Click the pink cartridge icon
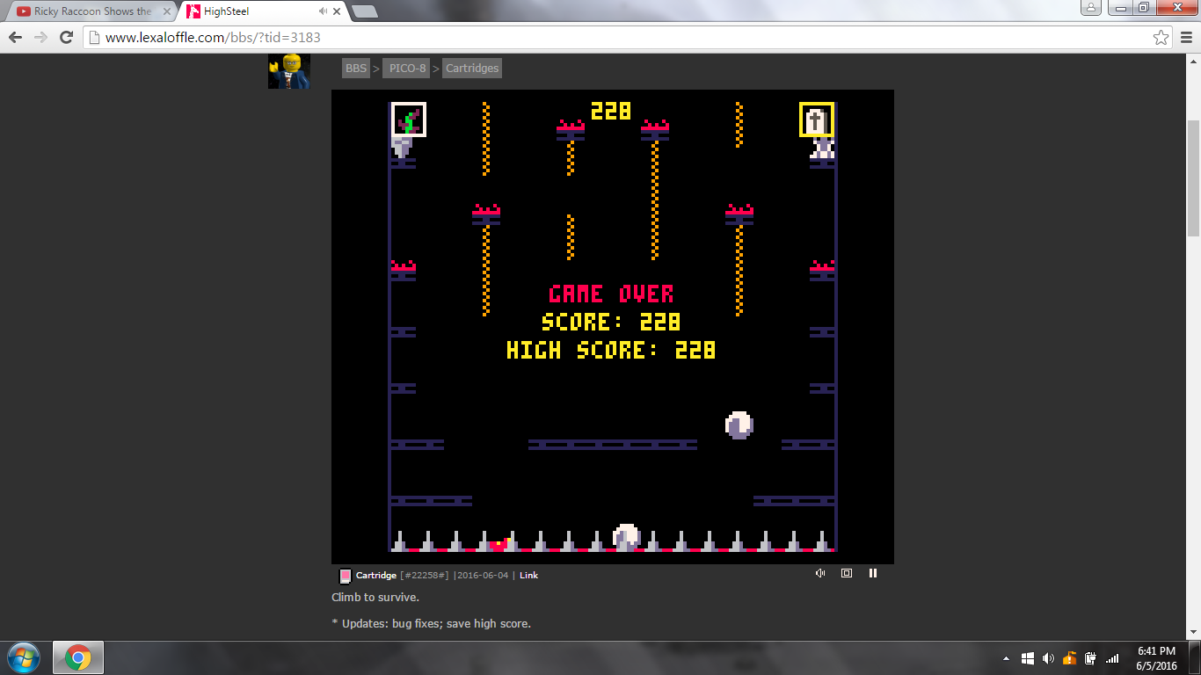This screenshot has height=675, width=1201. coord(346,576)
